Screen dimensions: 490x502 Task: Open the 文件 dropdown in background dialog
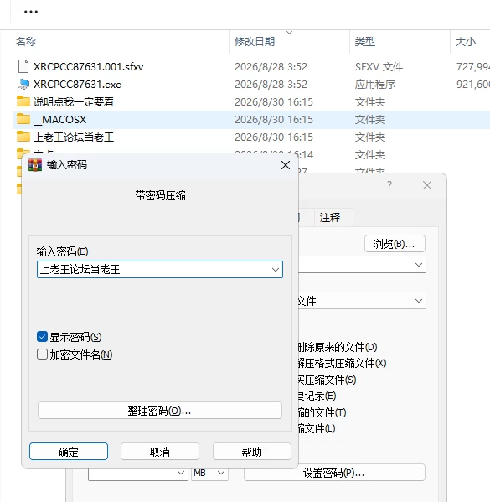[418, 301]
